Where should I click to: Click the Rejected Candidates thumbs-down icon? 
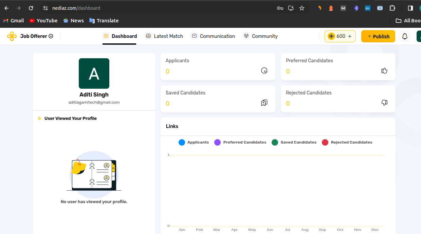[384, 103]
